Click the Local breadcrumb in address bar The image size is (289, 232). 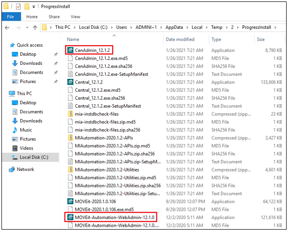click(197, 27)
